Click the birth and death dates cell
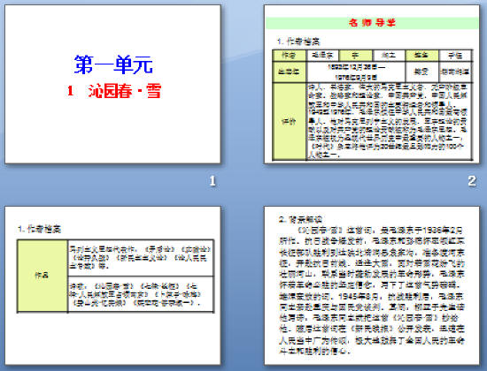Viewport: 487px width, 371px height. (356, 72)
